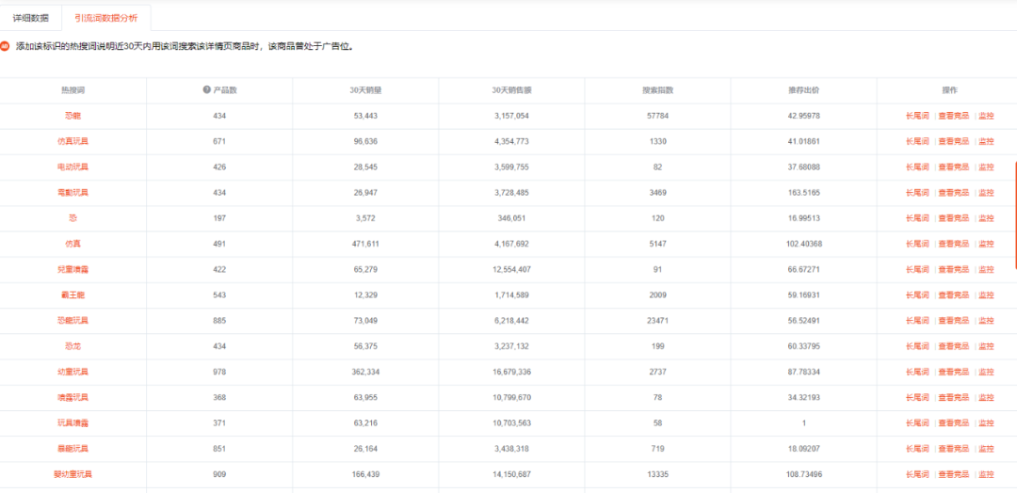Click the 30-day sales value 166,439

point(365,474)
